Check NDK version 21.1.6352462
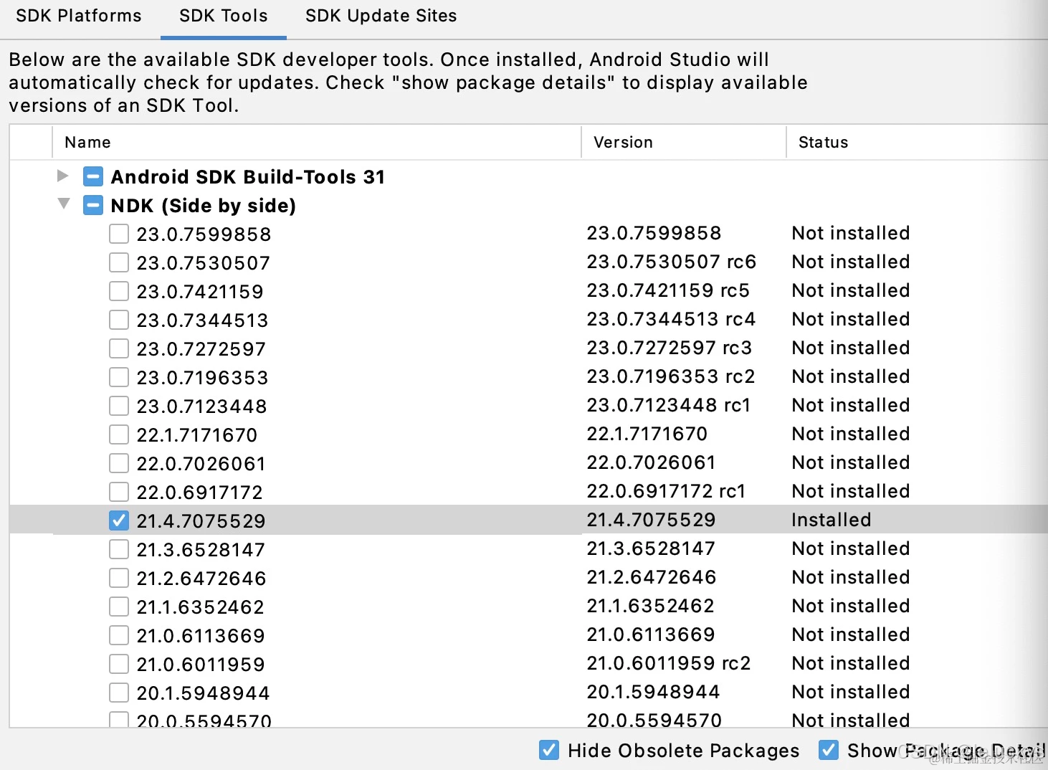This screenshot has height=770, width=1048. [119, 607]
